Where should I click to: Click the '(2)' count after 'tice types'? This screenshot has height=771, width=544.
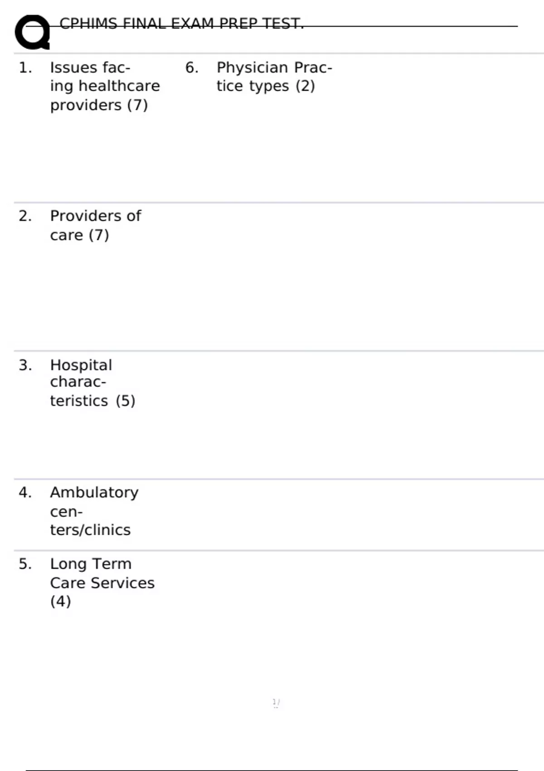point(305,86)
